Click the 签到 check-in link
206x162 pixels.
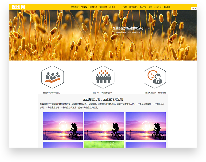[x=150, y=7]
